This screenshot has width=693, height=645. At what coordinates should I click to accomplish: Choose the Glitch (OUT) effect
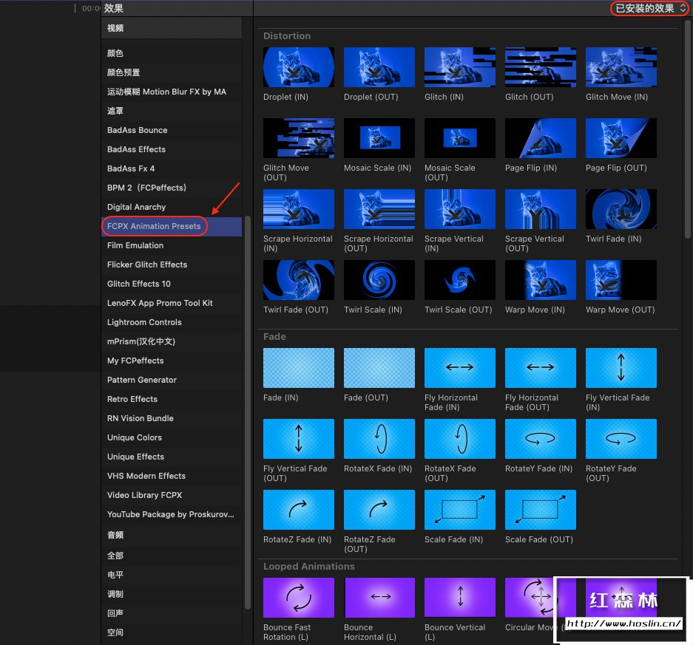[x=540, y=67]
